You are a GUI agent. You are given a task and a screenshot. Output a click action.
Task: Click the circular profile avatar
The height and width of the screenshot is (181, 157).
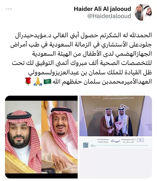click(143, 13)
